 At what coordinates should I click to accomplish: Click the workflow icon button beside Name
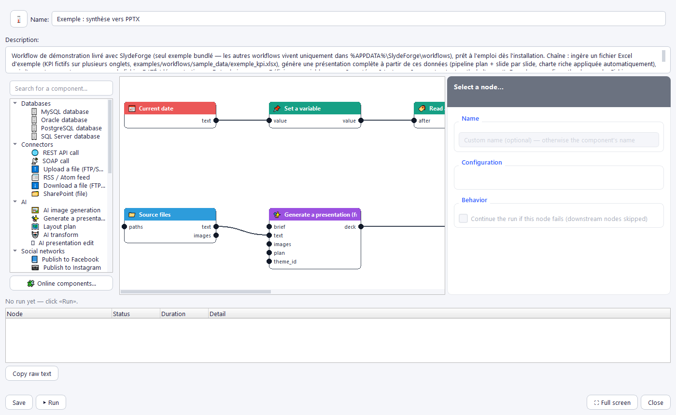(x=19, y=19)
